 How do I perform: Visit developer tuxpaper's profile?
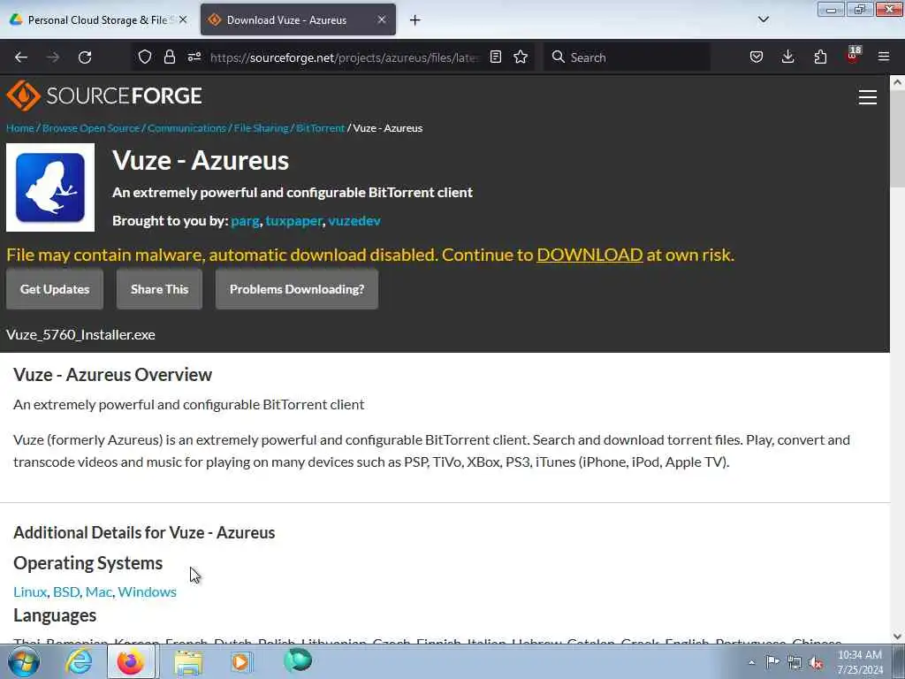click(293, 221)
